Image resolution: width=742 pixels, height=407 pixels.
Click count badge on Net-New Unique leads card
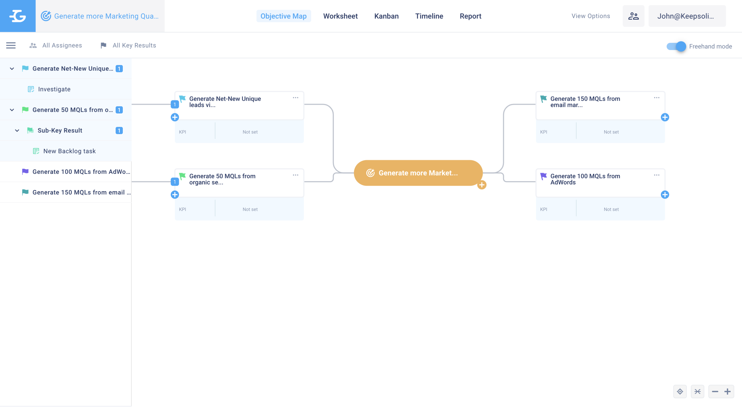tap(175, 104)
